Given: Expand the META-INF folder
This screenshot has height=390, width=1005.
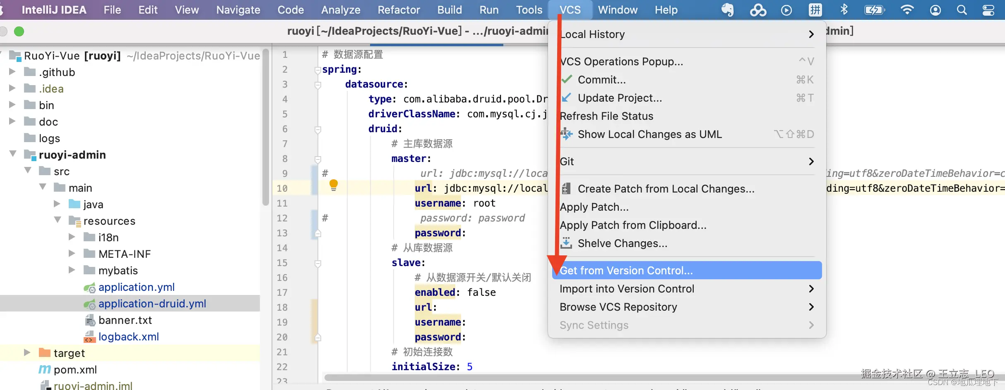Looking at the screenshot, I should point(72,253).
